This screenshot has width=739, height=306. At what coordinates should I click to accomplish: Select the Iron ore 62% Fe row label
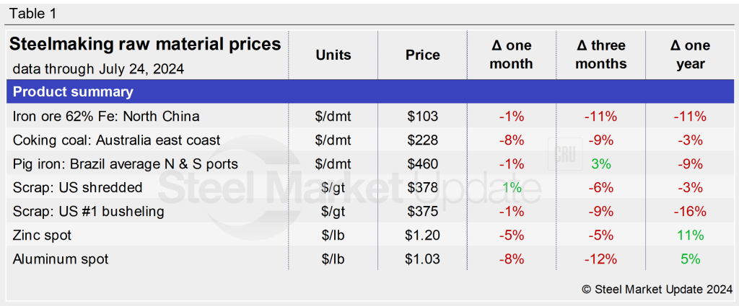106,116
